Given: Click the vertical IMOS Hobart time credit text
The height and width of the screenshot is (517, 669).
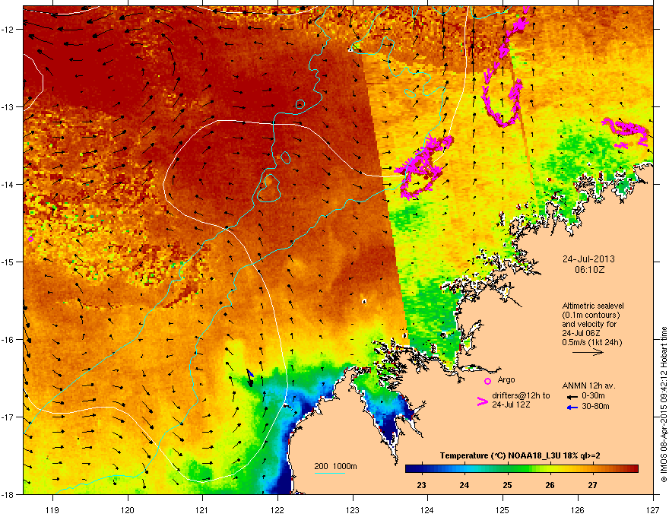Looking at the screenshot, I should (x=664, y=404).
